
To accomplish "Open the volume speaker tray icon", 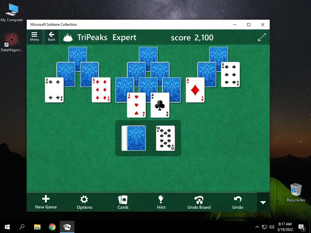I will [x=272, y=227].
